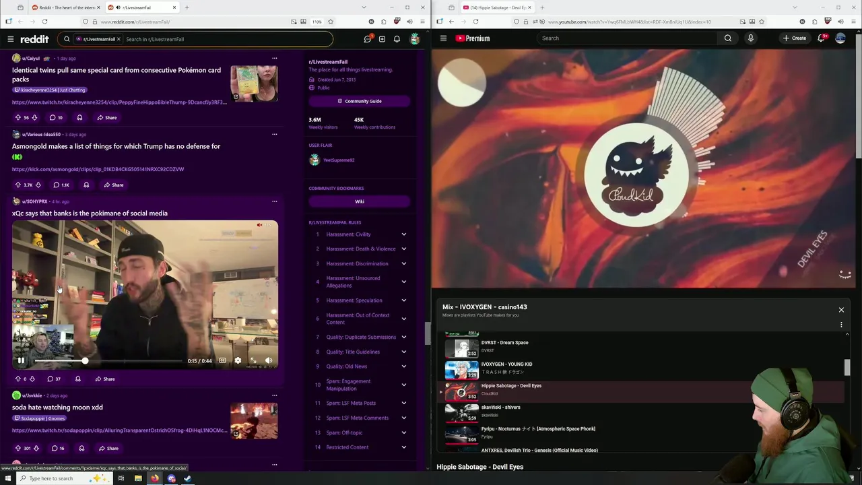Open comments on the xQc post
This screenshot has height=485, width=862.
click(x=54, y=379)
